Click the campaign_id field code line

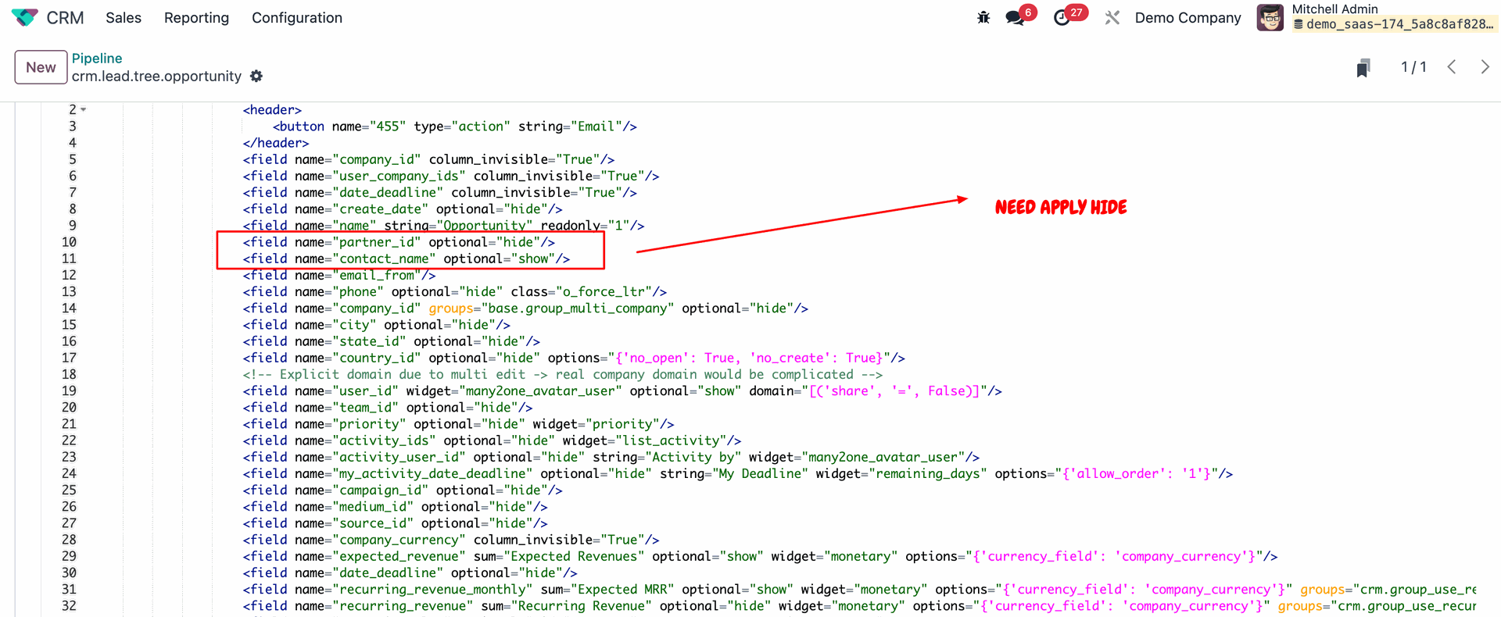coord(403,490)
